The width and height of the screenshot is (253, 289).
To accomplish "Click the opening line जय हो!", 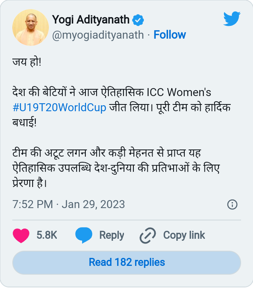I will [27, 62].
